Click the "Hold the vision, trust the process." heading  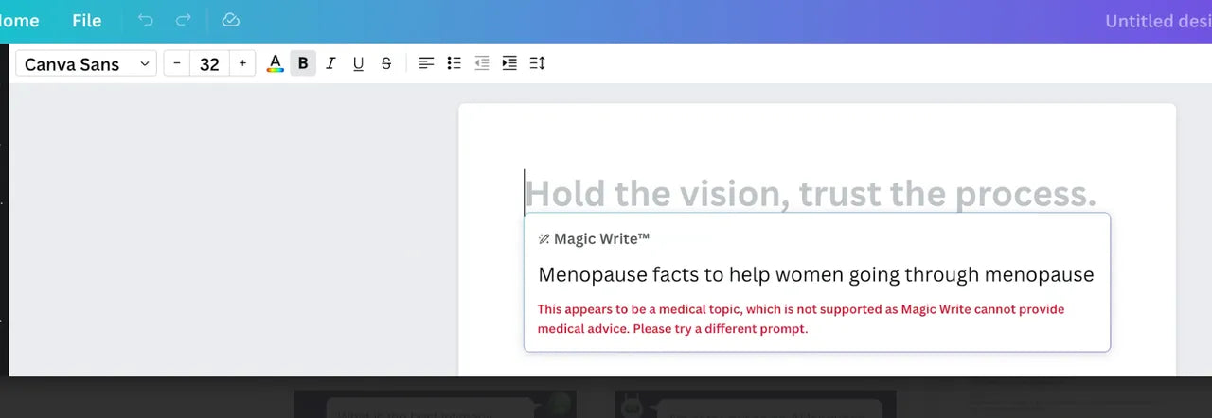(811, 193)
